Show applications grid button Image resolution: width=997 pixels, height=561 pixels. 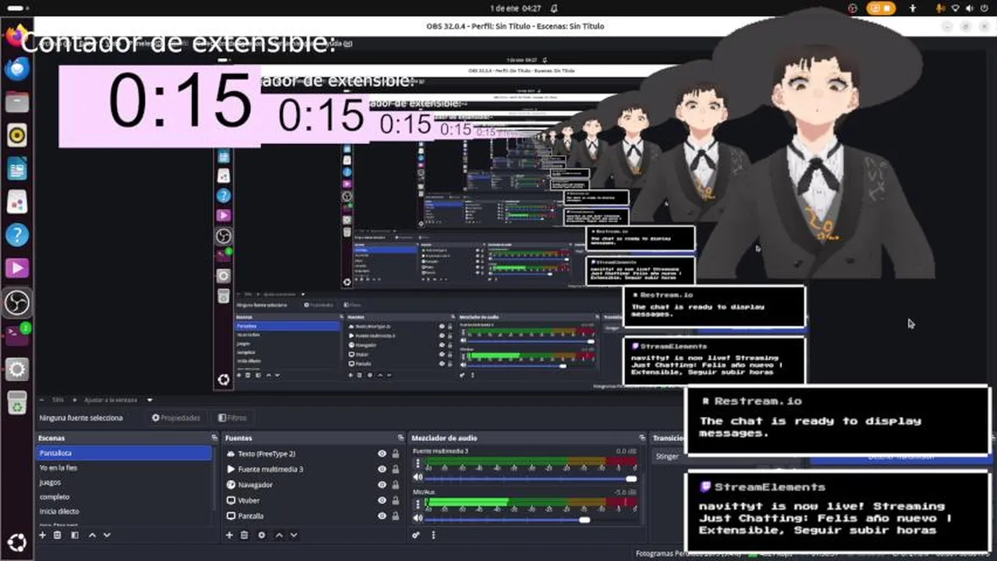17,542
